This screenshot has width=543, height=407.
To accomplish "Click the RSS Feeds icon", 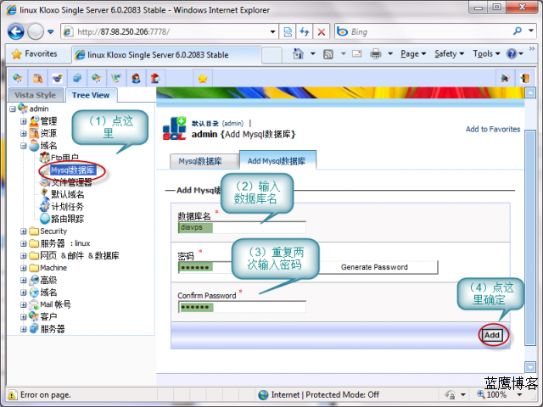I will pos(328,54).
